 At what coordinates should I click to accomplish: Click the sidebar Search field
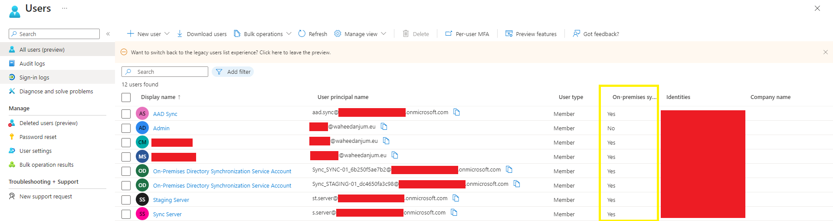pos(54,34)
